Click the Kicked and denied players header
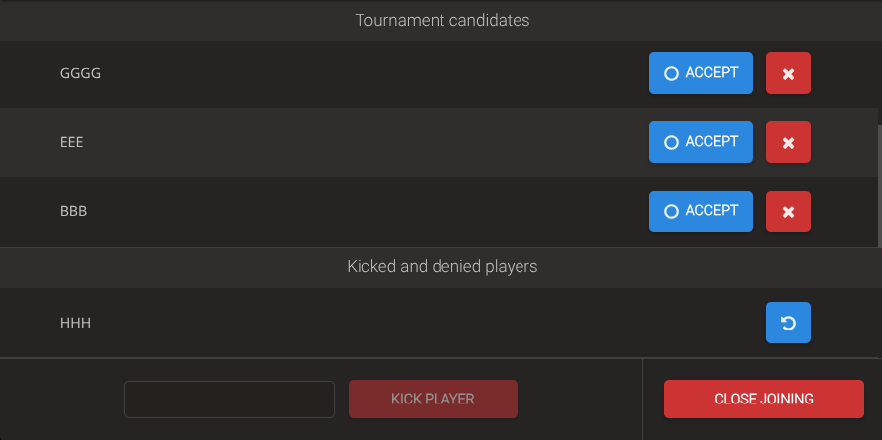 pos(441,266)
